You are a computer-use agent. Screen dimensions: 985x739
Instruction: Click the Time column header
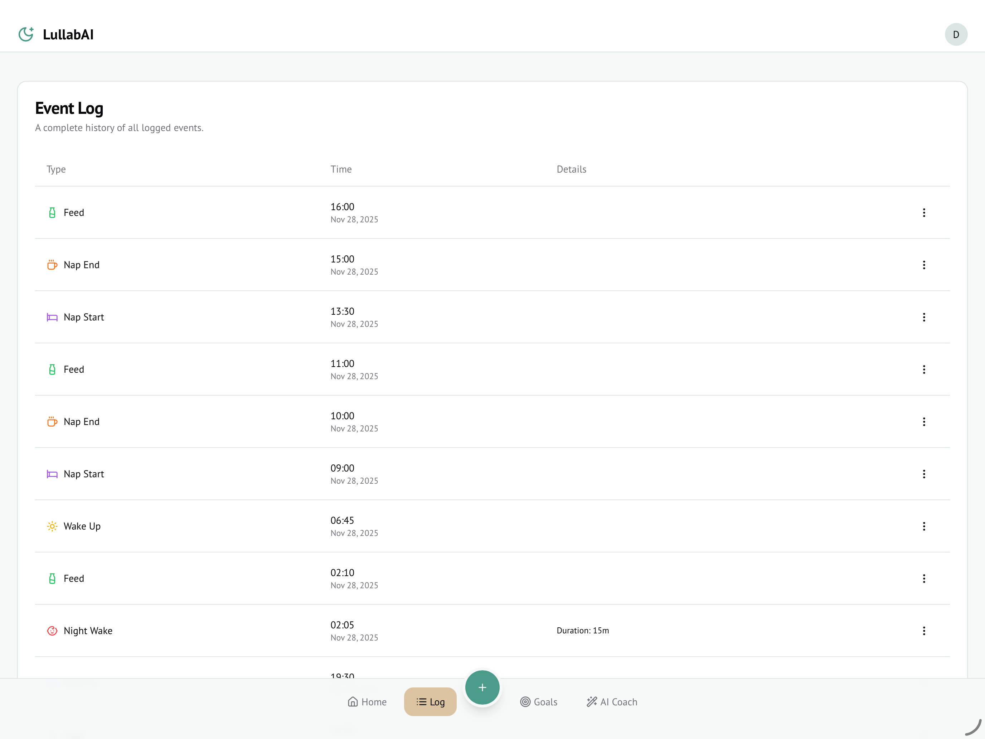click(341, 169)
